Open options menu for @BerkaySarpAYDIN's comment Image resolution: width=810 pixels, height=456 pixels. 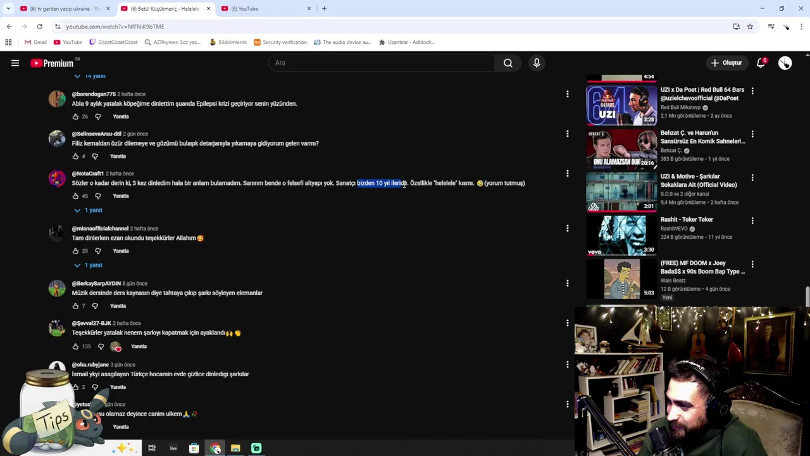pyautogui.click(x=567, y=283)
